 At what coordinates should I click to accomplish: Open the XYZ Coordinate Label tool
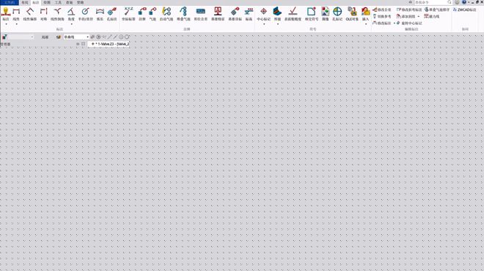point(128,14)
